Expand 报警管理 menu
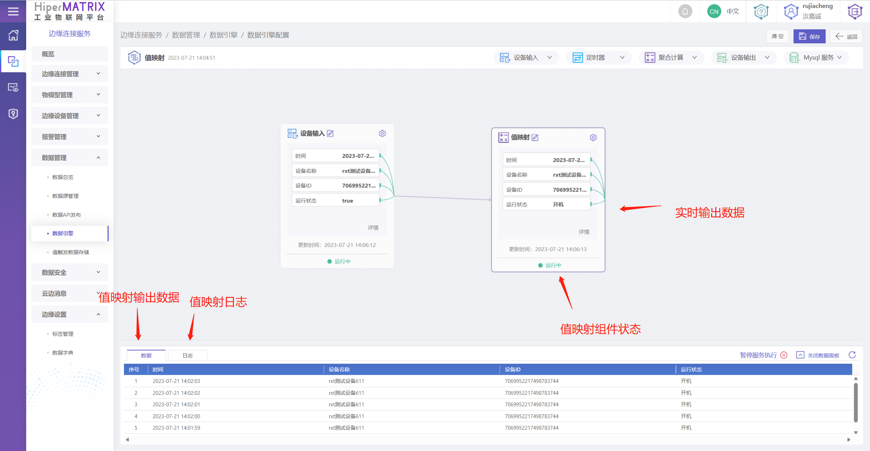Screen dimensions: 870x451 pyautogui.click(x=70, y=136)
